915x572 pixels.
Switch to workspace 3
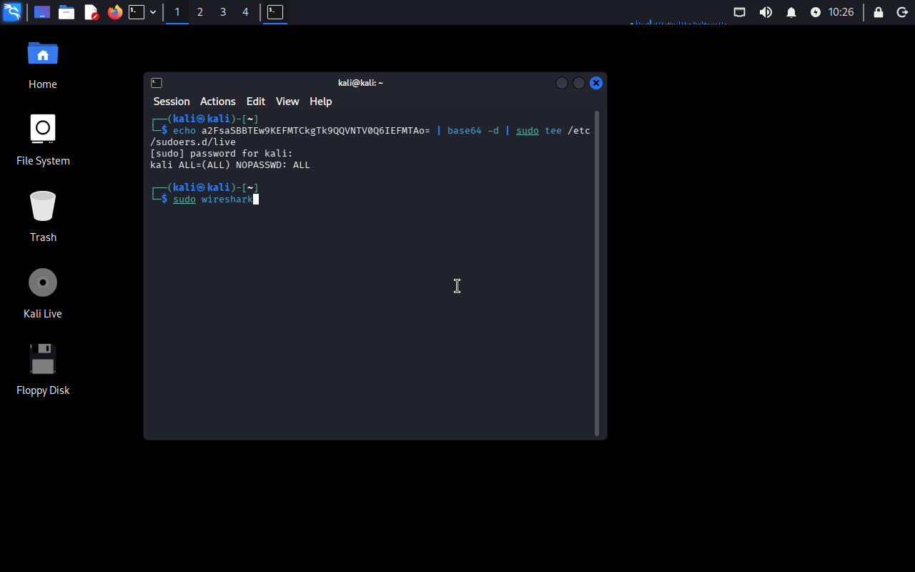223,12
